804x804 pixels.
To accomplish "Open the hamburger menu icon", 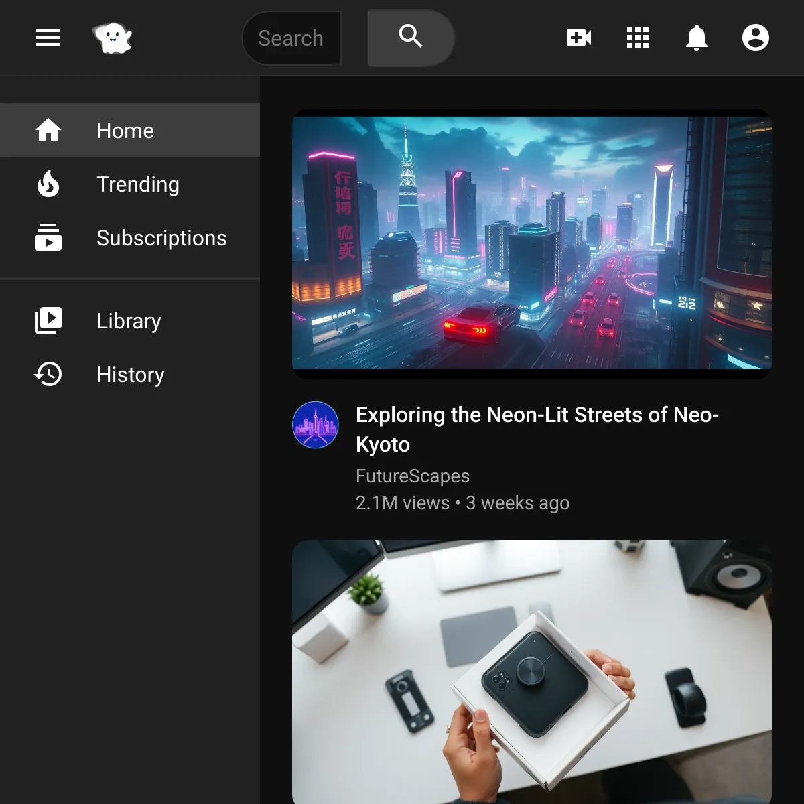I will tap(48, 38).
